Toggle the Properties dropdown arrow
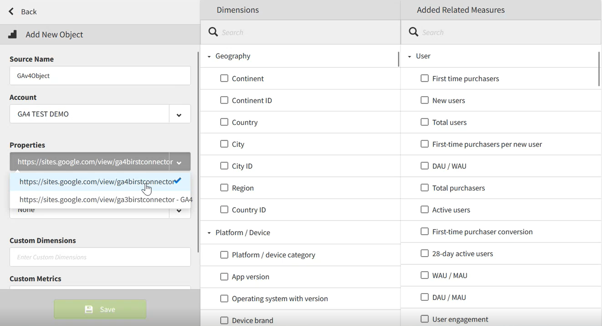Screen dimensions: 602x326 pyautogui.click(x=179, y=162)
